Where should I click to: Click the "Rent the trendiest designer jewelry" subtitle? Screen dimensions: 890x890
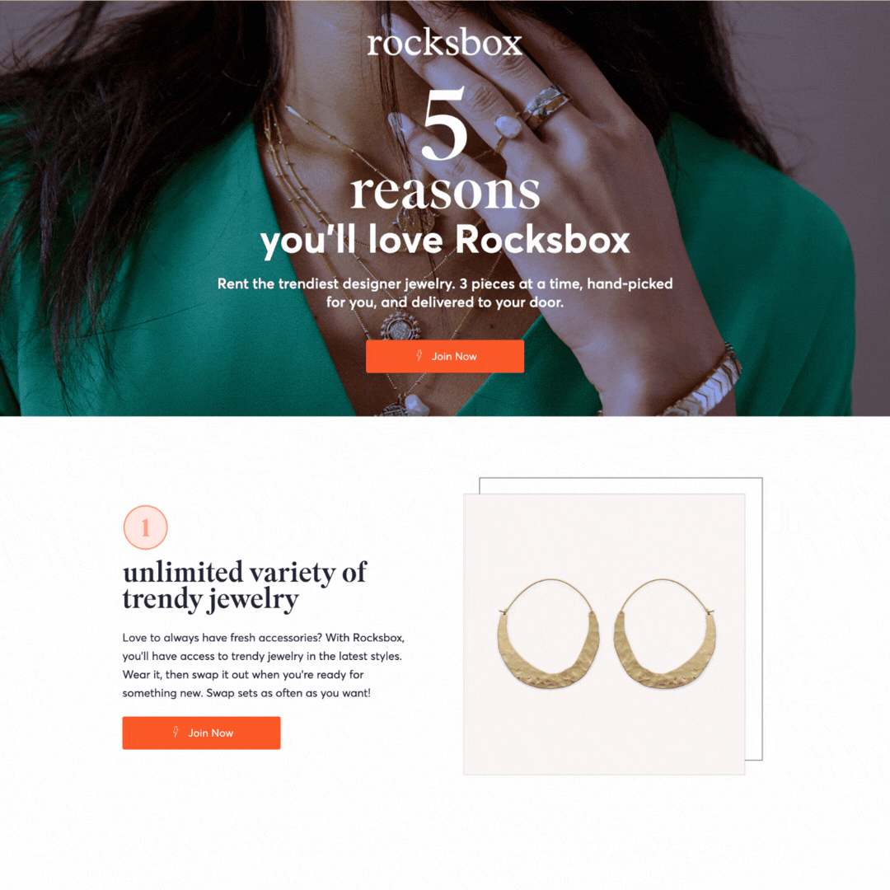(445, 293)
